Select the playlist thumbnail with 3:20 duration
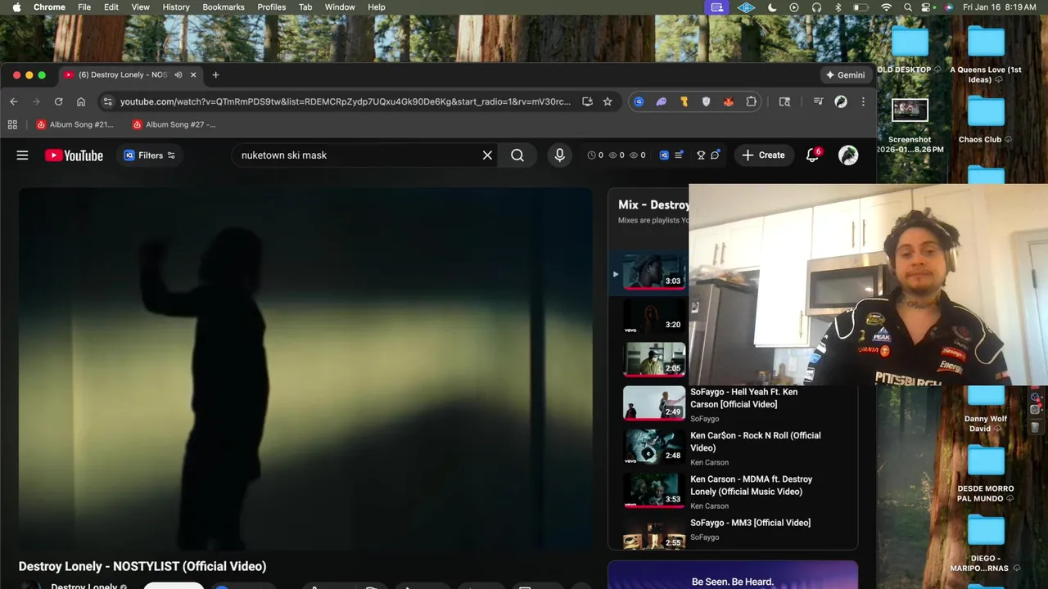1048x589 pixels. point(653,316)
